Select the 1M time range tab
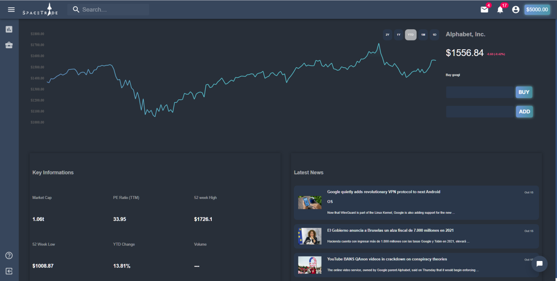Image resolution: width=557 pixels, height=281 pixels. pos(422,35)
